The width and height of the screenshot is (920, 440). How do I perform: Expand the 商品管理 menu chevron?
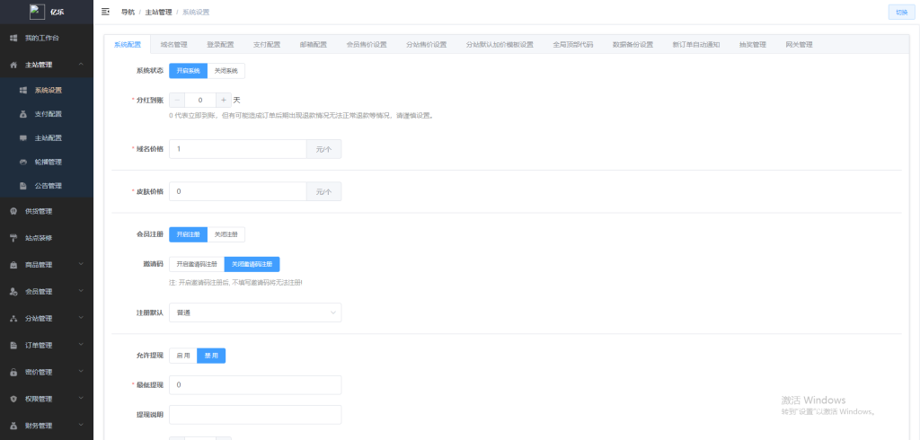[81, 265]
